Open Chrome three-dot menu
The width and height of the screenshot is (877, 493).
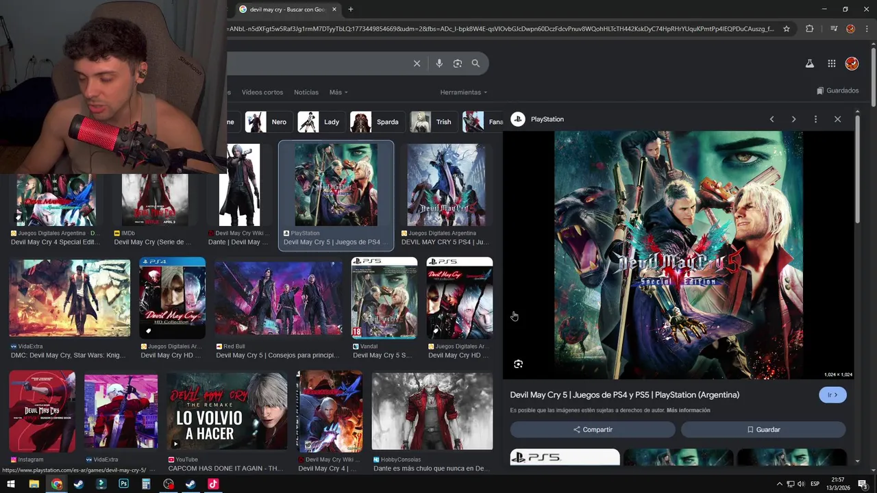pos(866,29)
